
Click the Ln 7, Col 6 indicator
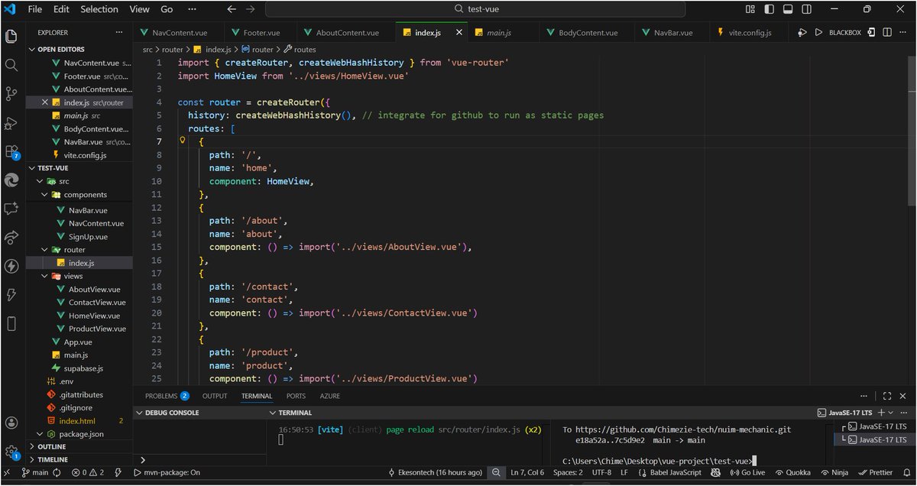coord(527,472)
